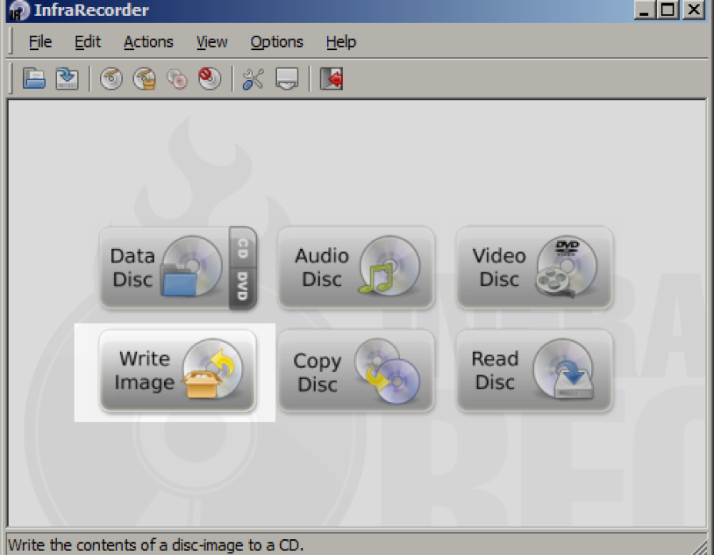Start a new Data Disc project
Image resolution: width=714 pixels, height=555 pixels.
[164, 267]
